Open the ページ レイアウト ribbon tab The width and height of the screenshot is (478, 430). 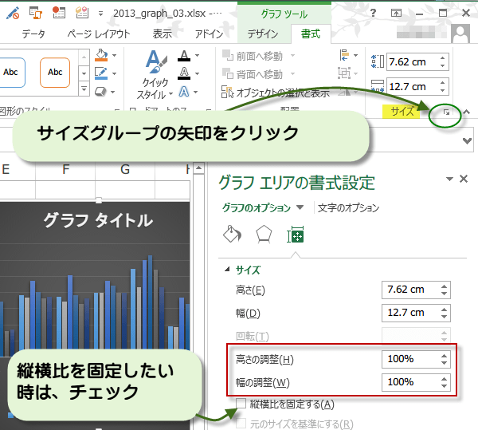click(x=100, y=34)
